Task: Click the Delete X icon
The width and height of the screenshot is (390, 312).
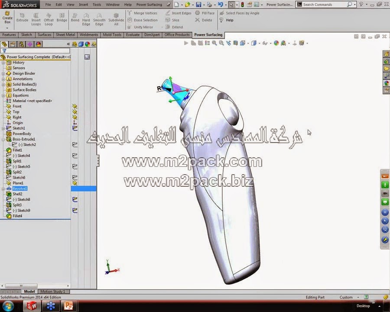Action: tap(197, 20)
